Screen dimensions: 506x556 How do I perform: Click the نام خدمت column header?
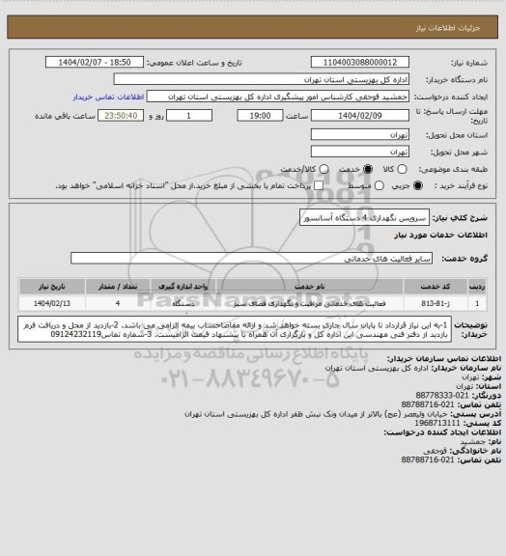[309, 287]
